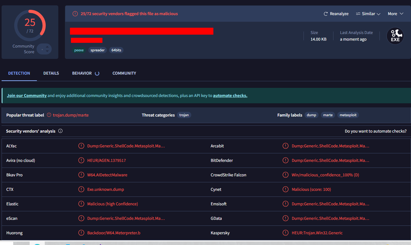411x245 pixels.
Task: Click the alert icon in the CTX row
Action: pyautogui.click(x=81, y=189)
